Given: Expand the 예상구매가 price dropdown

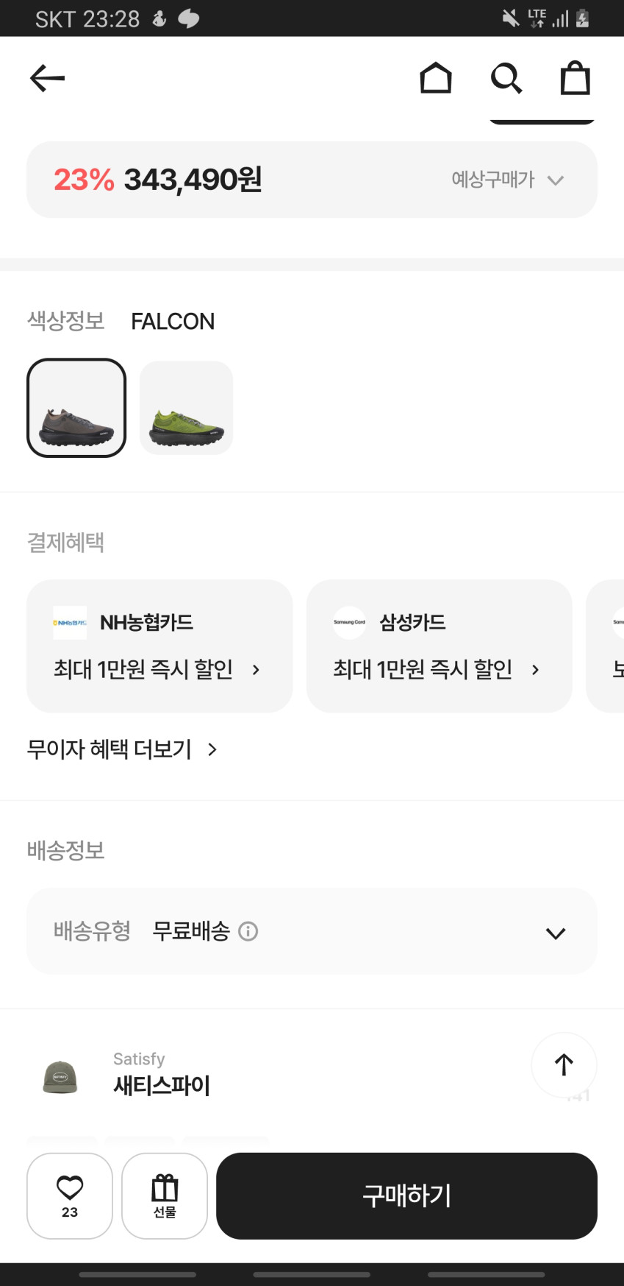Looking at the screenshot, I should [507, 180].
